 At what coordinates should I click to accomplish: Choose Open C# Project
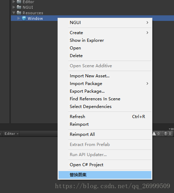105,165
